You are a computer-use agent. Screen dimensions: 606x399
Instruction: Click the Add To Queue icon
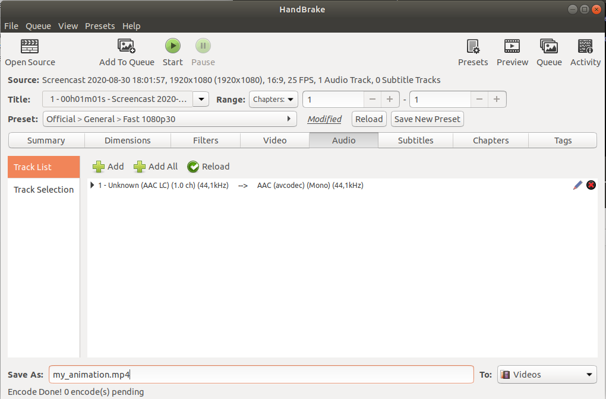(127, 46)
